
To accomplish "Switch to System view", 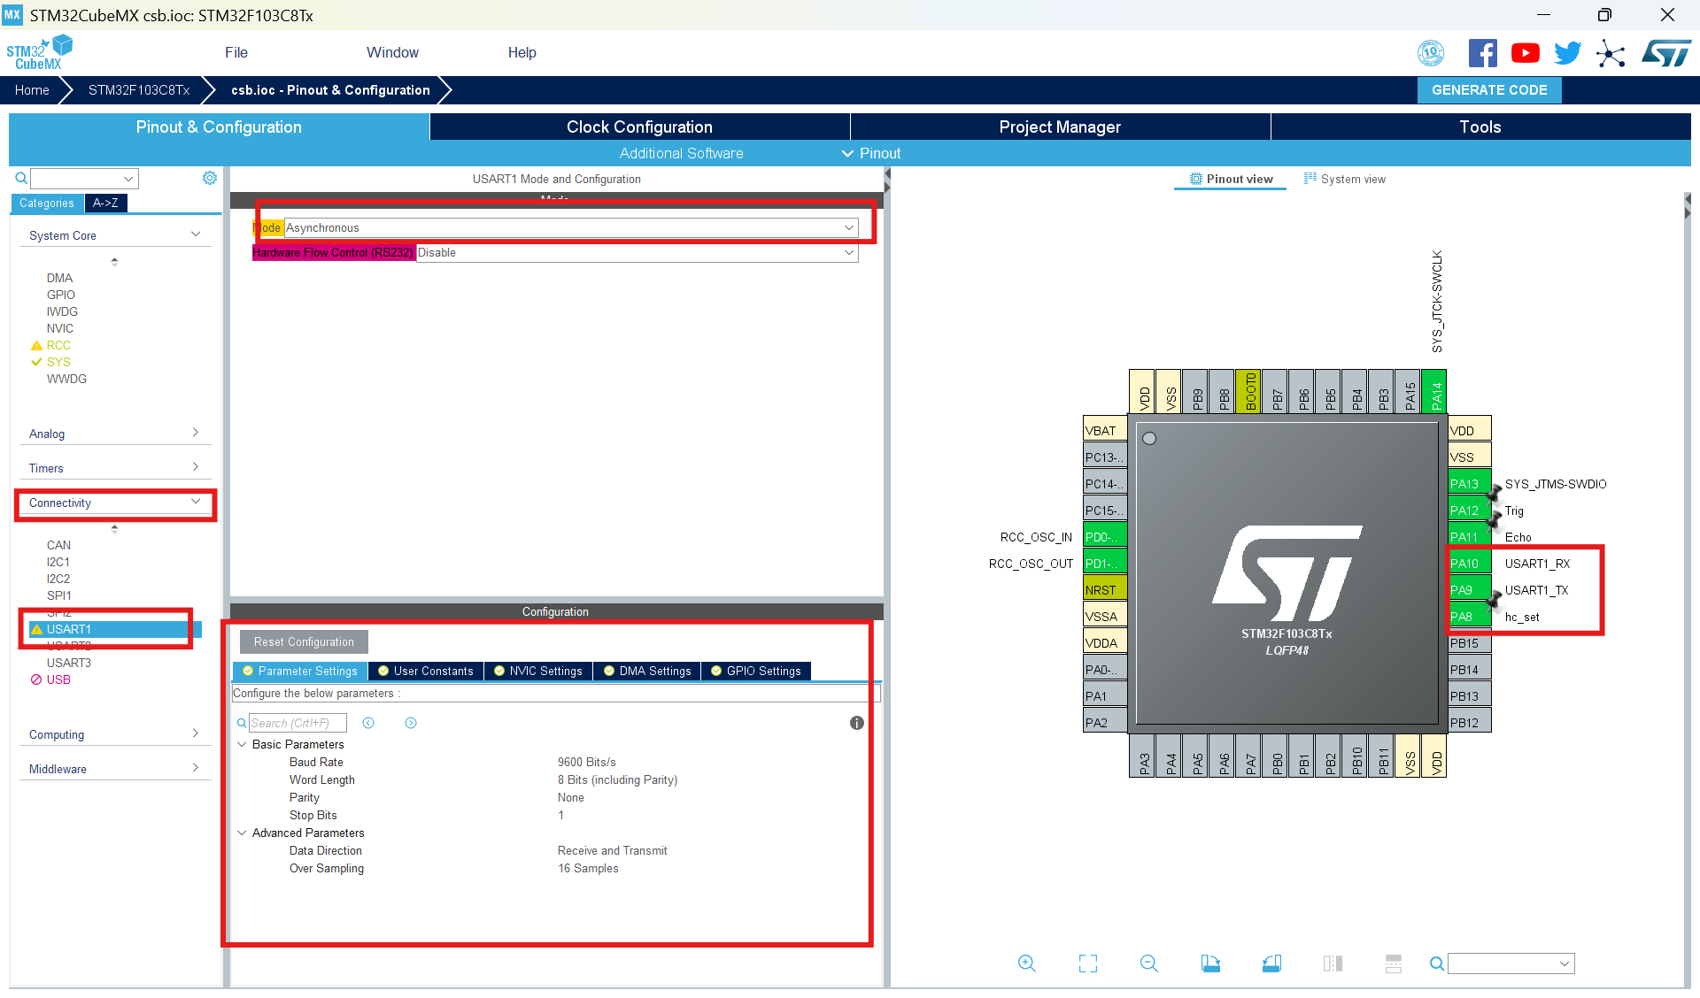I will point(1344,179).
